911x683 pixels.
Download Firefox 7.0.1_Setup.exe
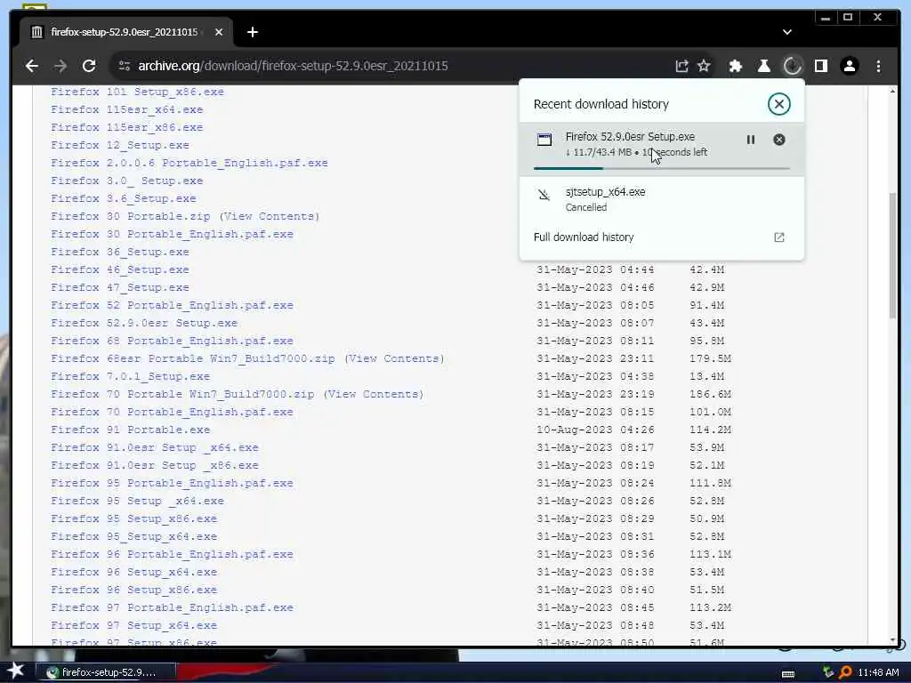click(x=130, y=376)
